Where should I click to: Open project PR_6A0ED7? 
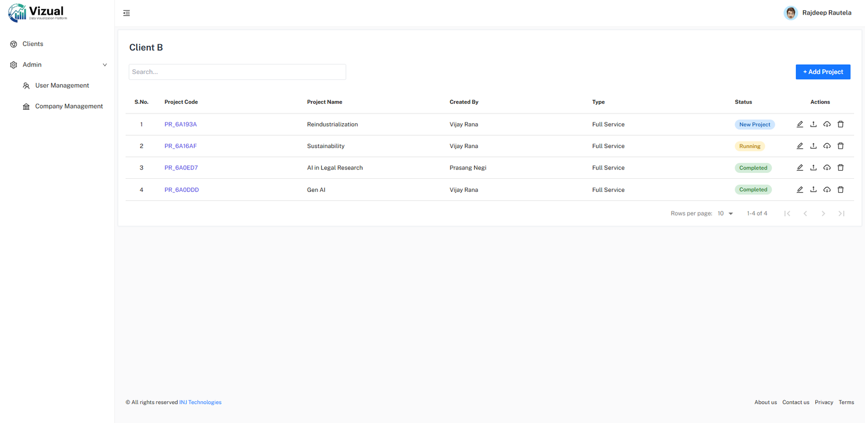181,167
